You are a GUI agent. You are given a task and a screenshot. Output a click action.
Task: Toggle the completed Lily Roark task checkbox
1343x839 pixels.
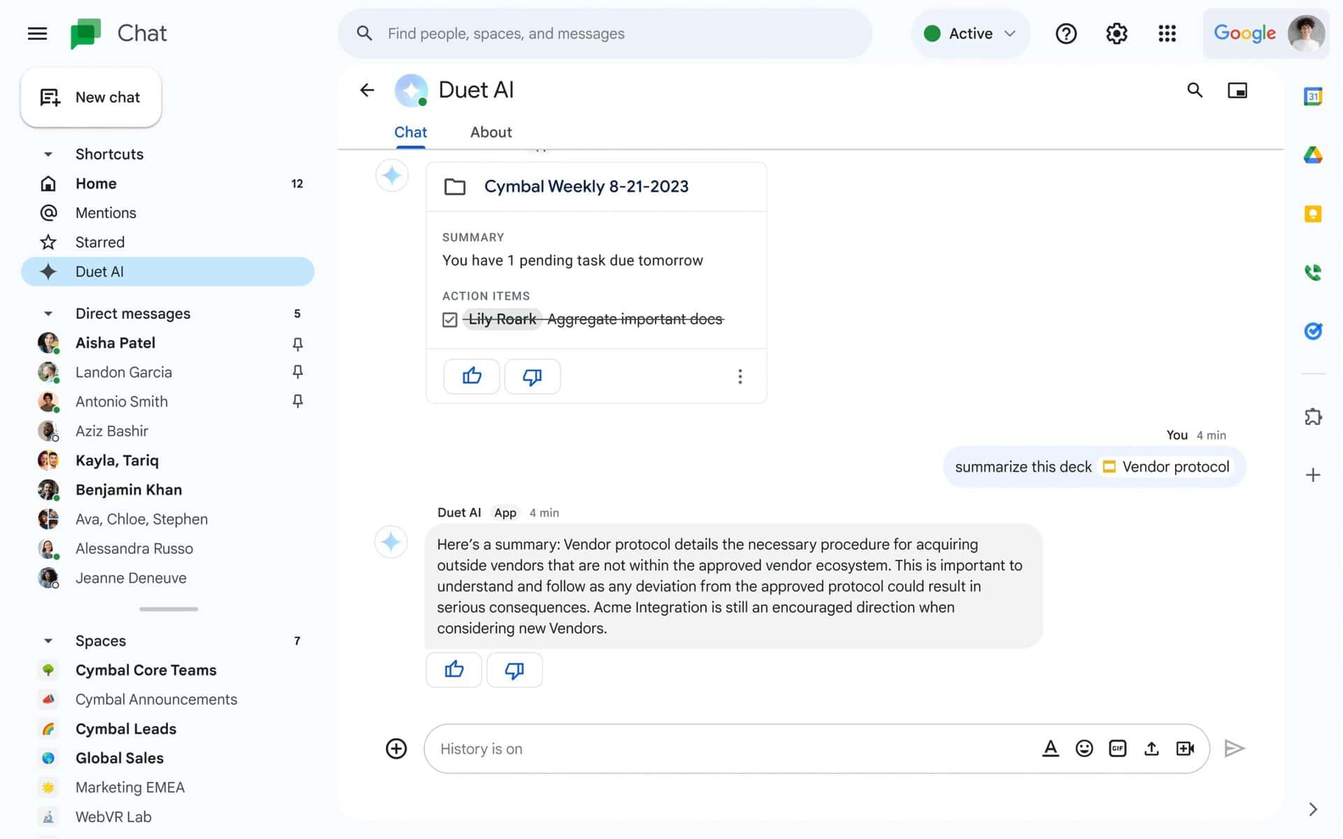click(x=450, y=319)
